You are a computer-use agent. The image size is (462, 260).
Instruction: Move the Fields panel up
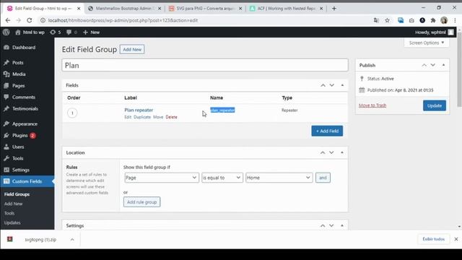(323, 85)
